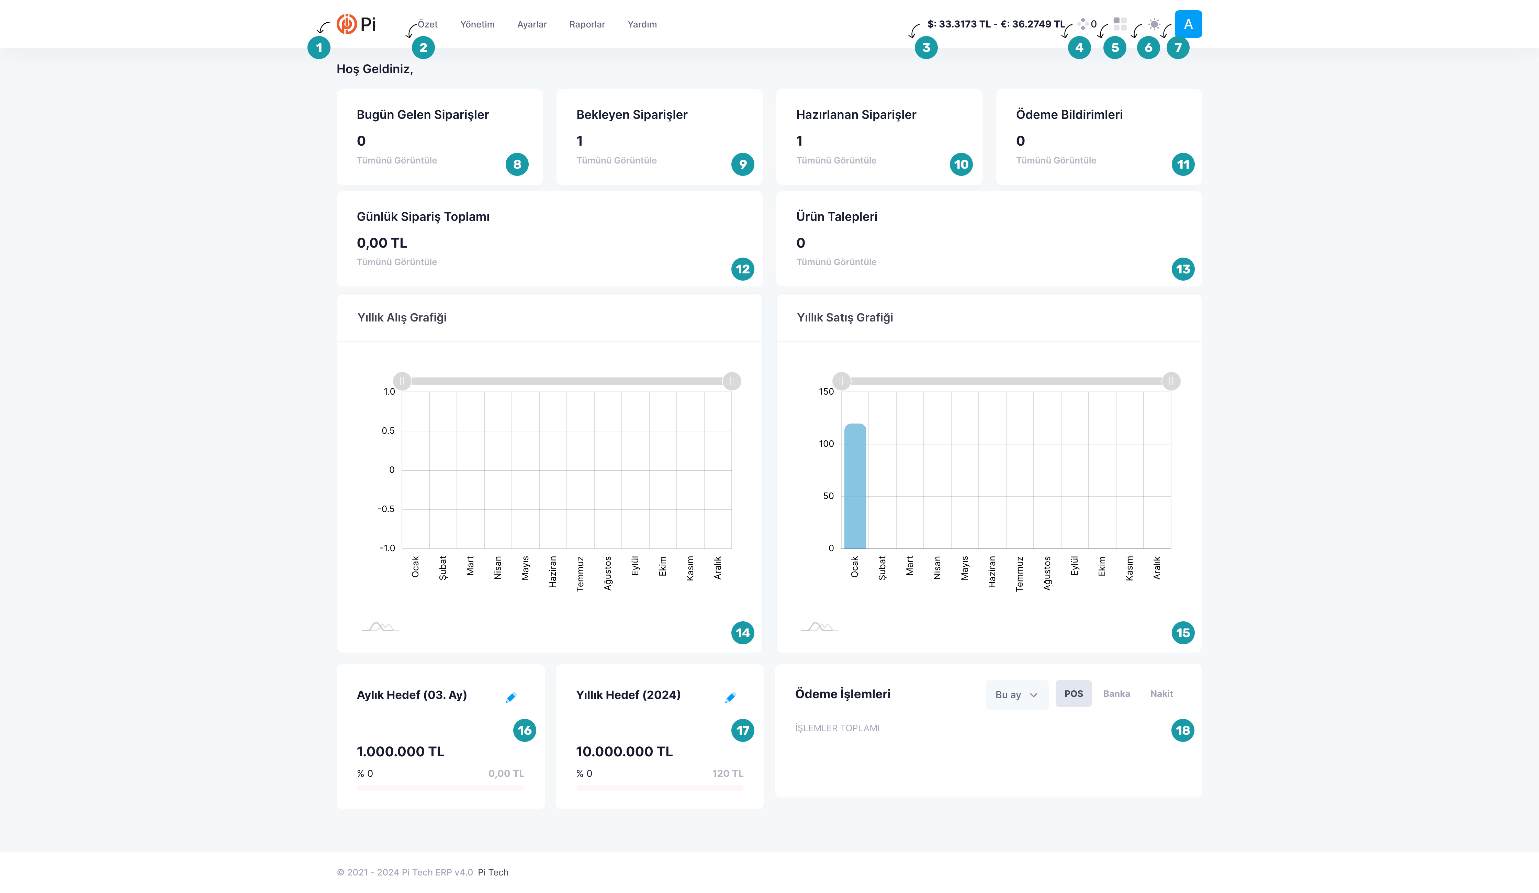The width and height of the screenshot is (1539, 893).
Task: Click the diamond notification icon in header
Action: pyautogui.click(x=1082, y=24)
